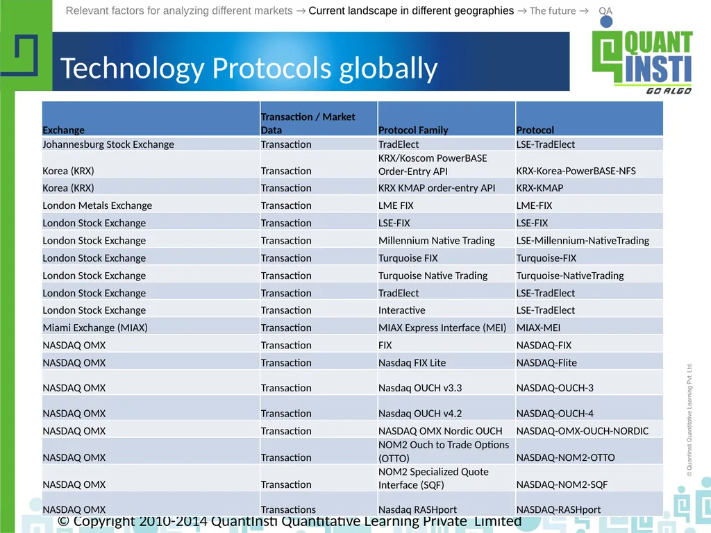Select the 'LME-FIX' protocol cell
The width and height of the screenshot is (711, 533).
589,205
